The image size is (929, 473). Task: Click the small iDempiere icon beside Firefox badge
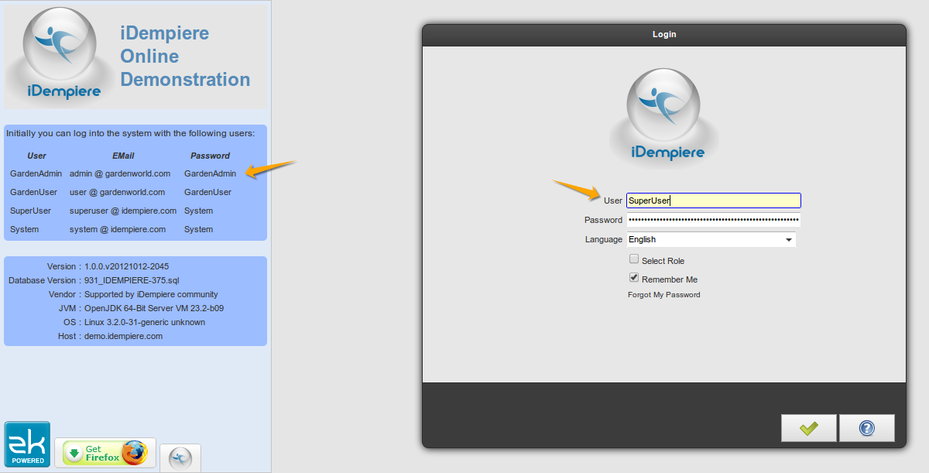tap(180, 458)
